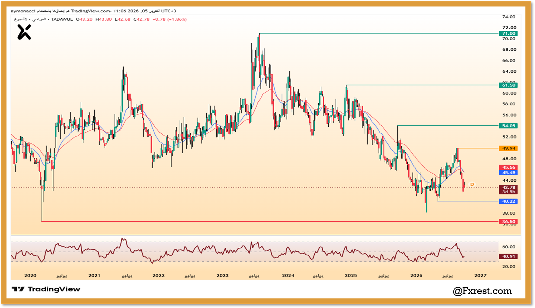Click the 3d 5h countdown label
This screenshot has height=308, width=535.
[x=508, y=192]
